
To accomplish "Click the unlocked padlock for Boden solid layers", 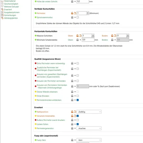I will 112,36.
